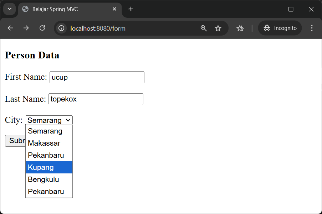Click the Submit button
Viewport: 322px width, 214px height.
tap(15, 141)
